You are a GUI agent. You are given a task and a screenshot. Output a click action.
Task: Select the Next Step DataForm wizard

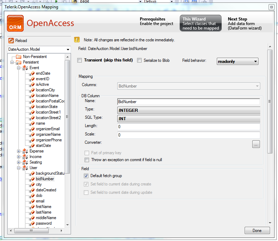coord(245,24)
